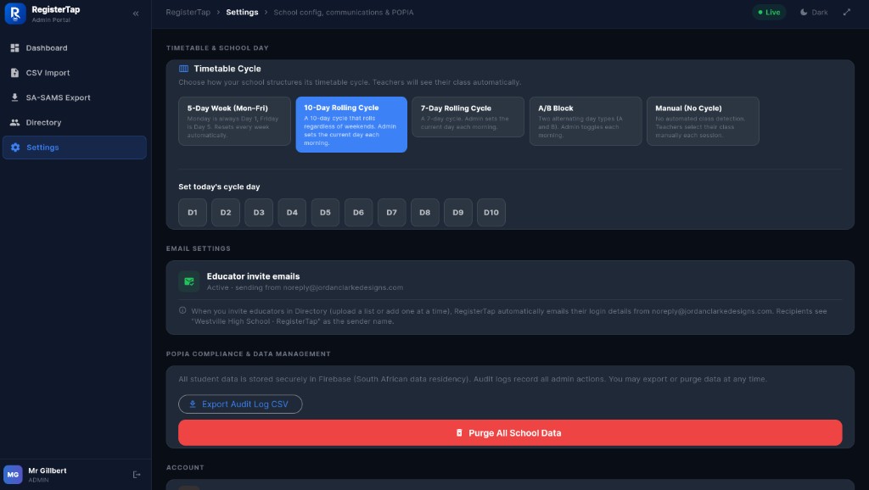
Task: Click the CSV Import file icon
Action: click(x=15, y=73)
